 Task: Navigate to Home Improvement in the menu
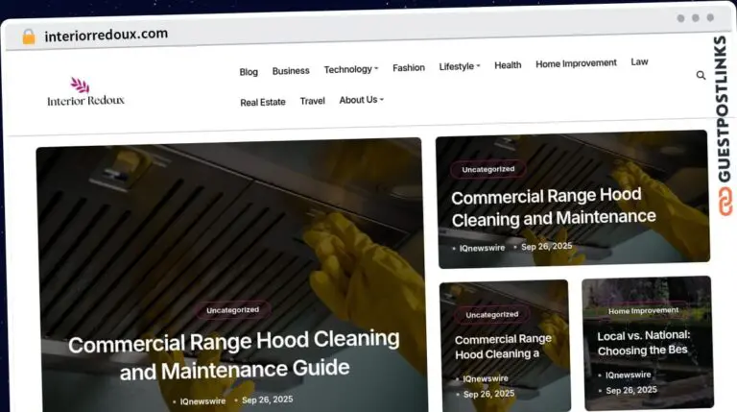point(576,63)
